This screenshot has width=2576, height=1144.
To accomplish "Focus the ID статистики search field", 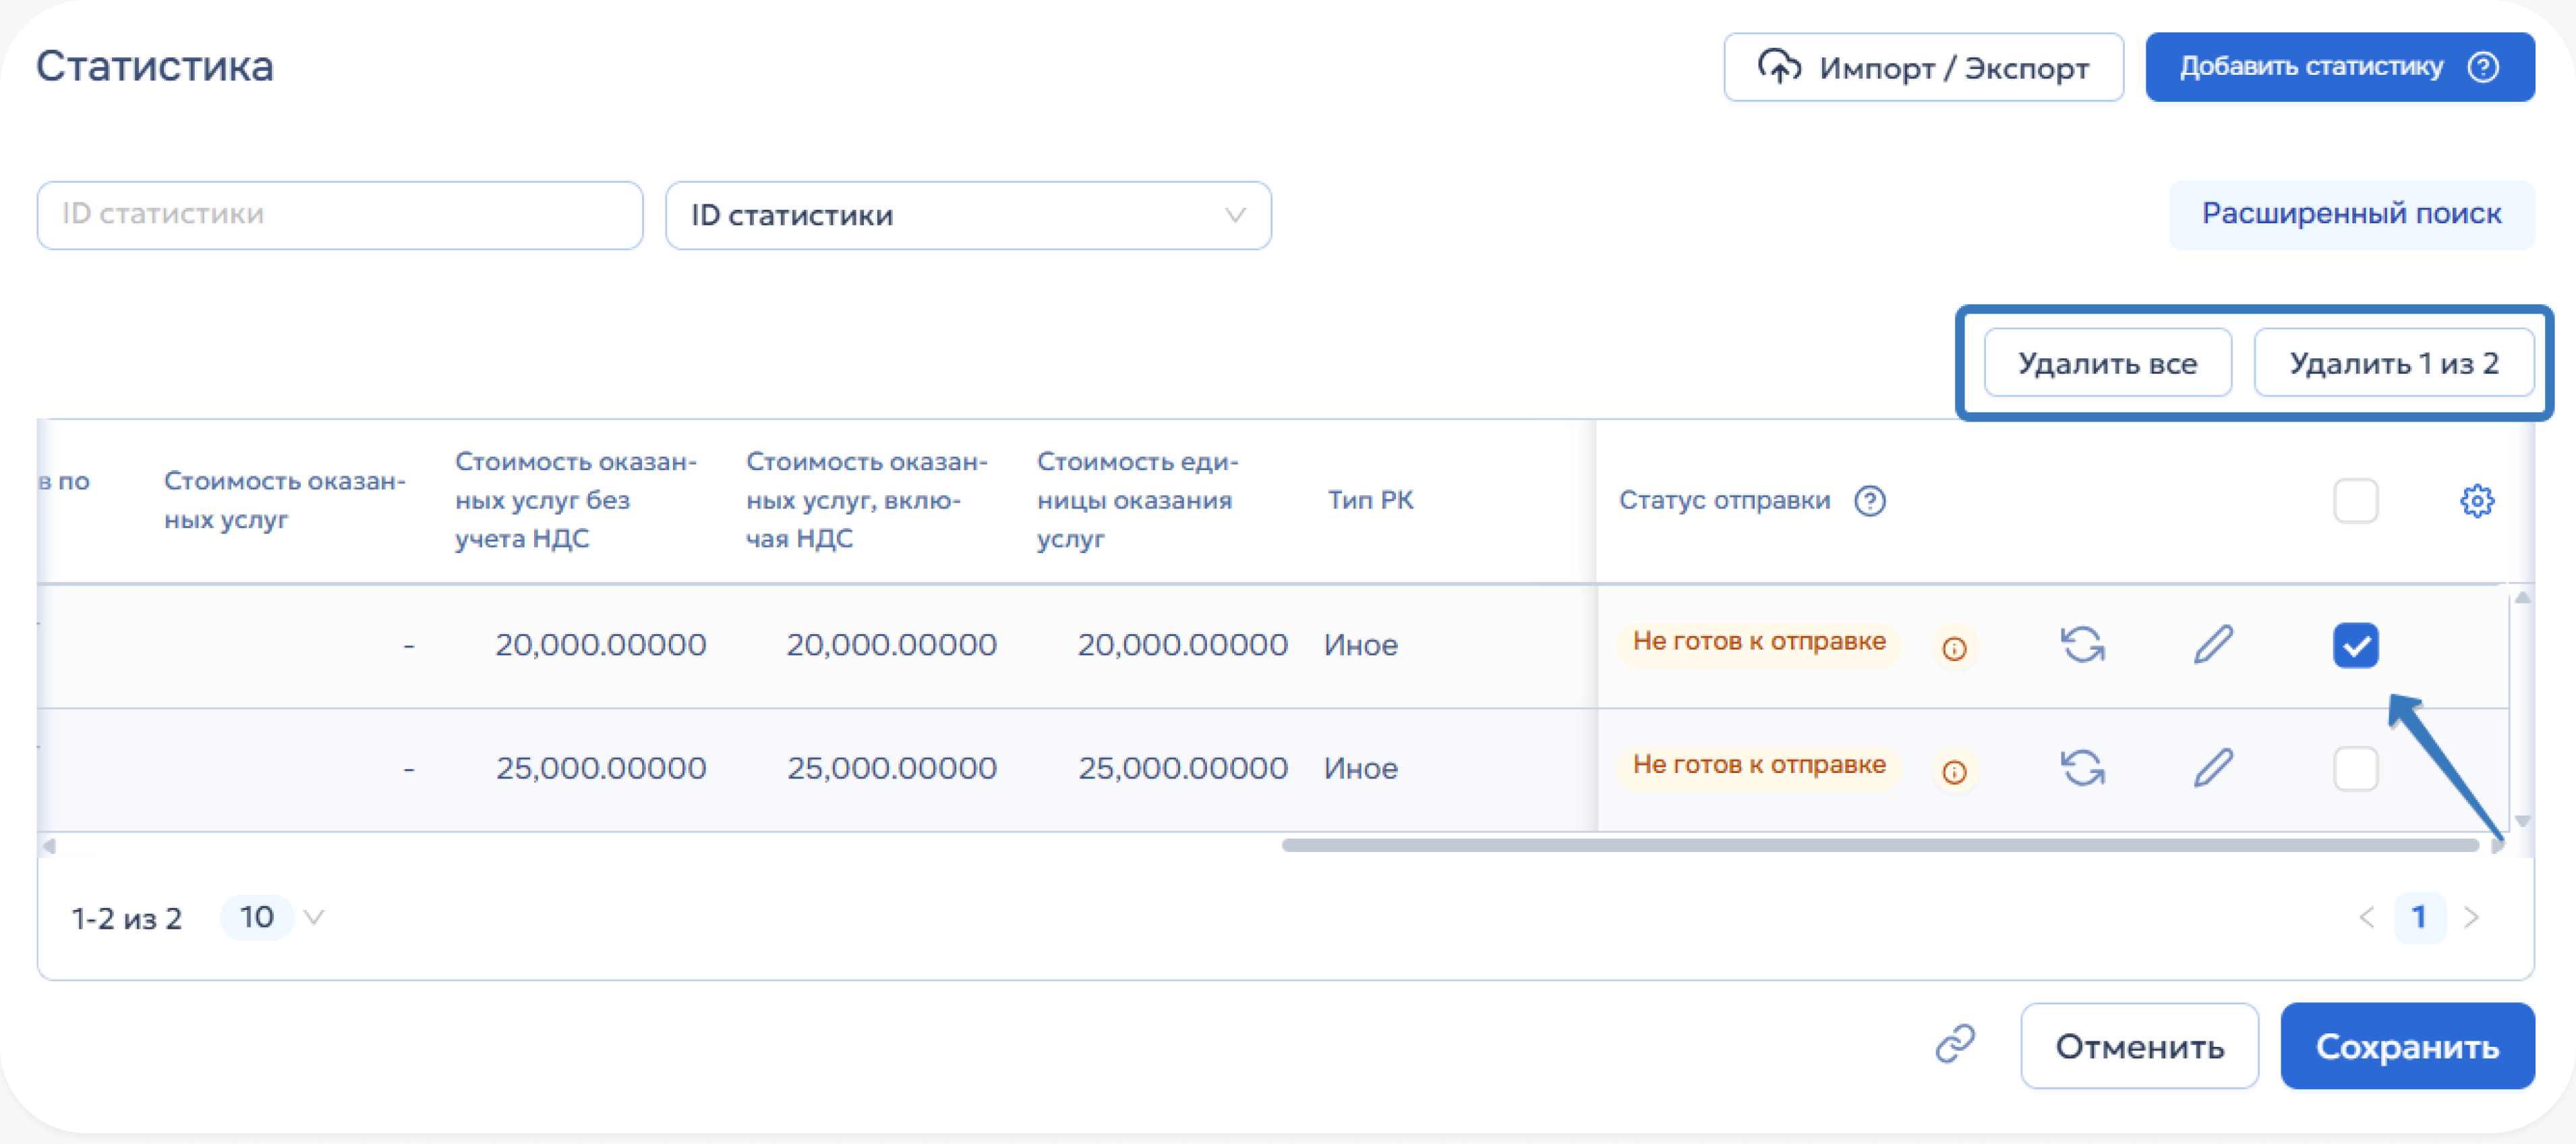I will [340, 215].
